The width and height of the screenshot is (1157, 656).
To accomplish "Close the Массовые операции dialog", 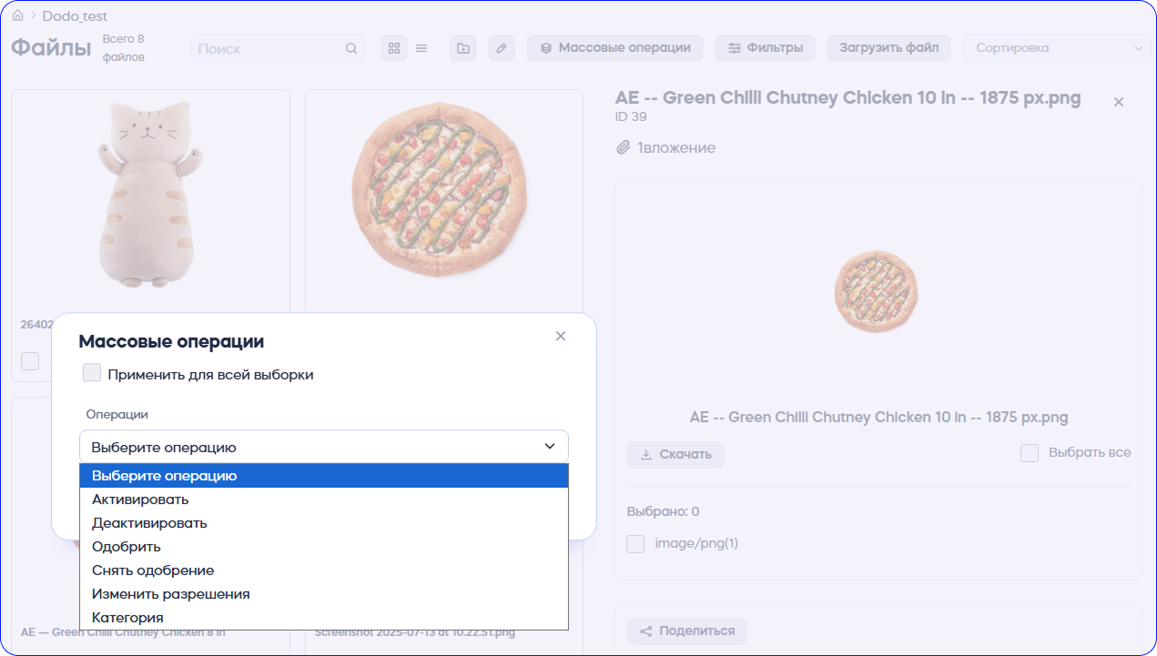I will pyautogui.click(x=561, y=337).
